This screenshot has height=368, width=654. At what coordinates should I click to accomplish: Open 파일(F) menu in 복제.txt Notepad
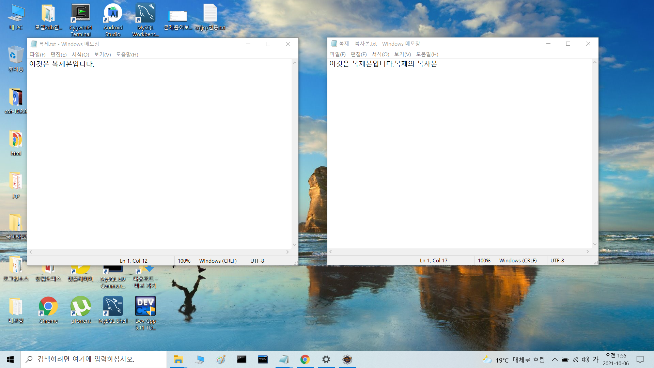coord(37,55)
